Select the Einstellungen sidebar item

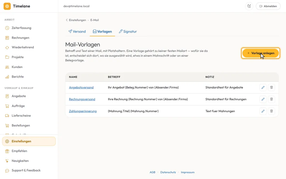[x=29, y=141]
